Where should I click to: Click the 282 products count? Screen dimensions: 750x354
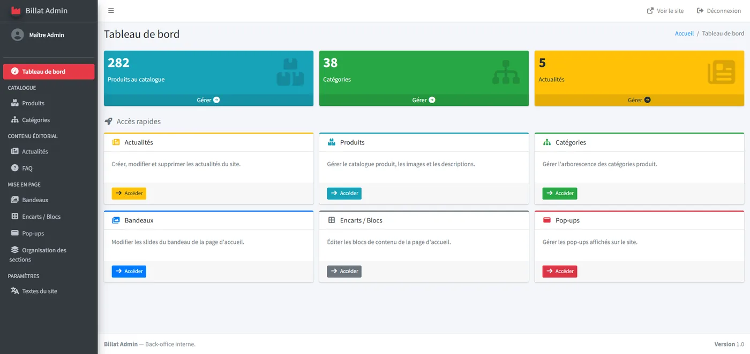pyautogui.click(x=118, y=63)
